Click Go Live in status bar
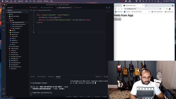 point(97,97)
